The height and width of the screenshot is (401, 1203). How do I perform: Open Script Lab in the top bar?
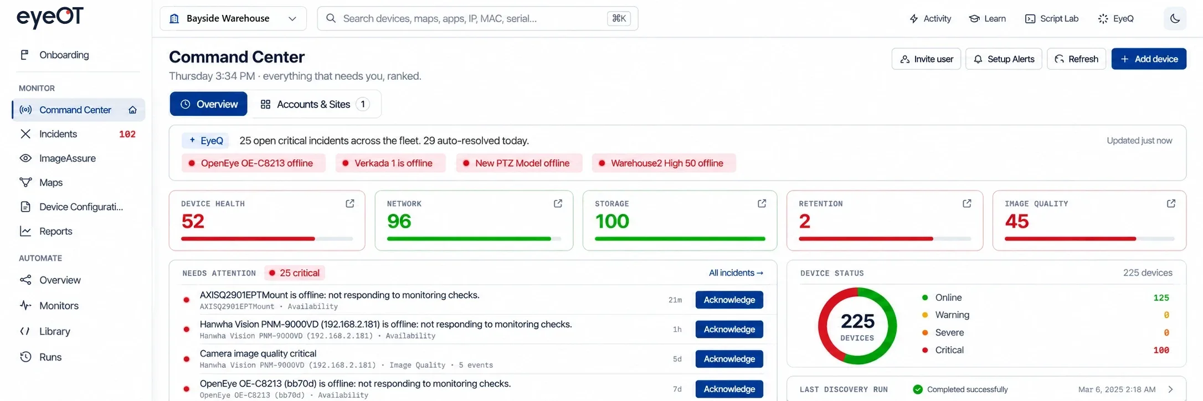click(x=1052, y=19)
